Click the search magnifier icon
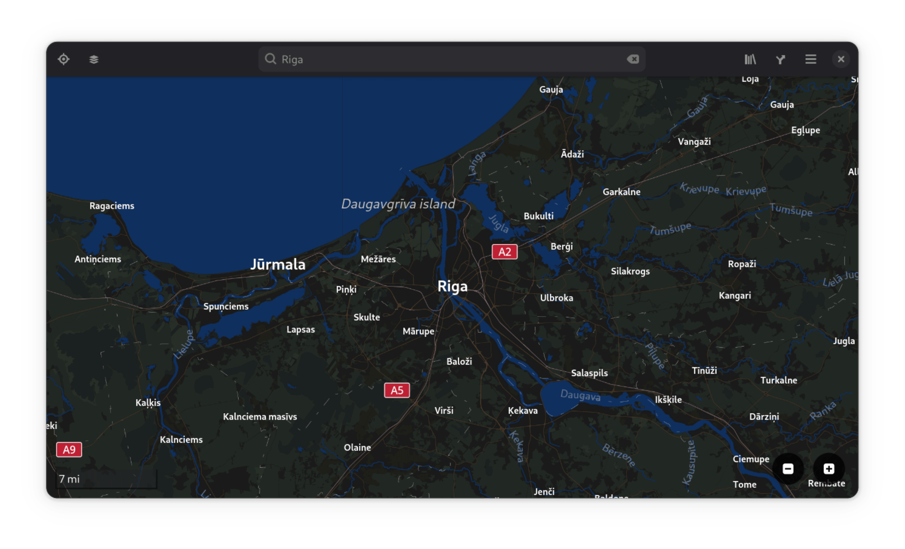 pos(270,59)
